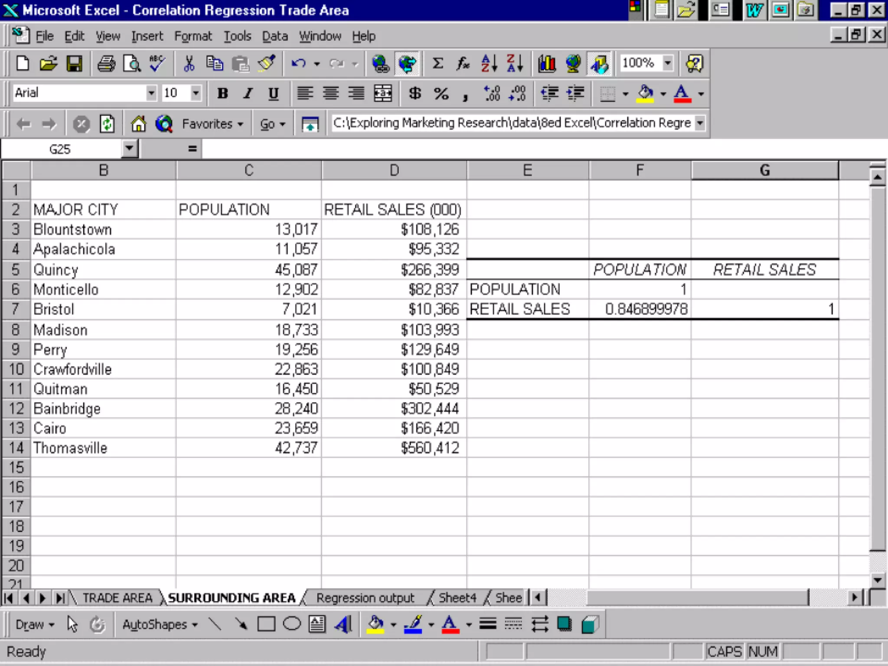This screenshot has height=666, width=888.
Task: Launch the Chart Wizard icon
Action: (x=547, y=64)
